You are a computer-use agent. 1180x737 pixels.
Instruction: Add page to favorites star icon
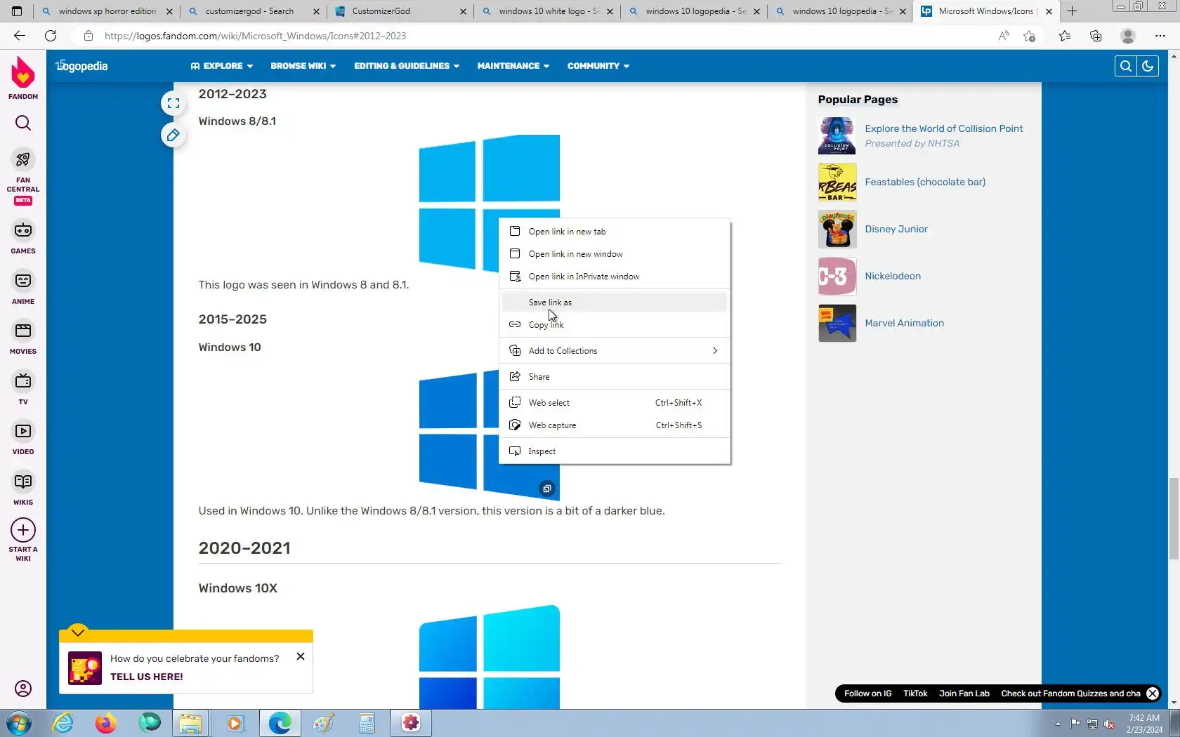click(x=1030, y=36)
